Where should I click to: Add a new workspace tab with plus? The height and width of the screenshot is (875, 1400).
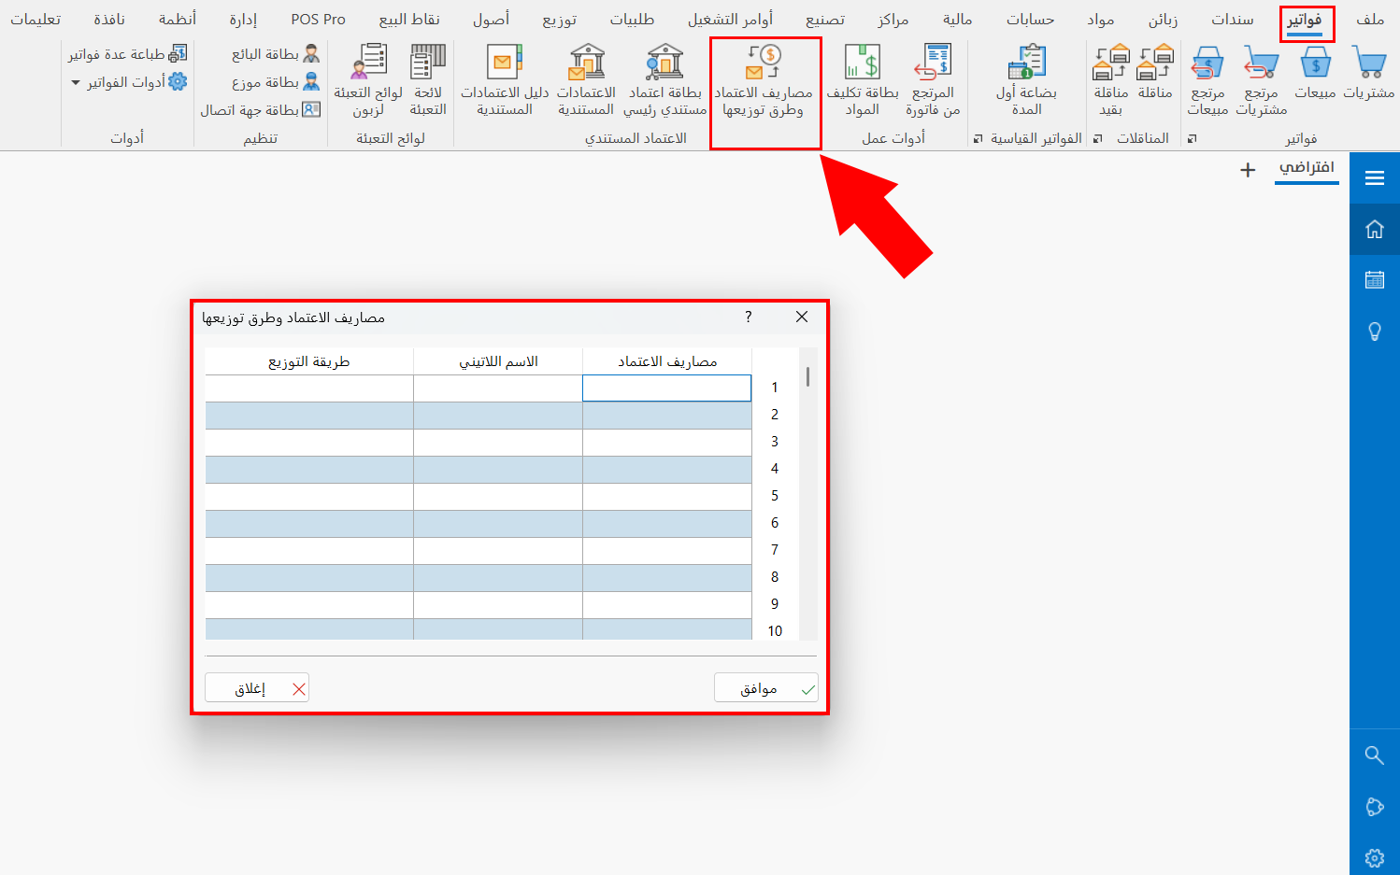pyautogui.click(x=1248, y=170)
